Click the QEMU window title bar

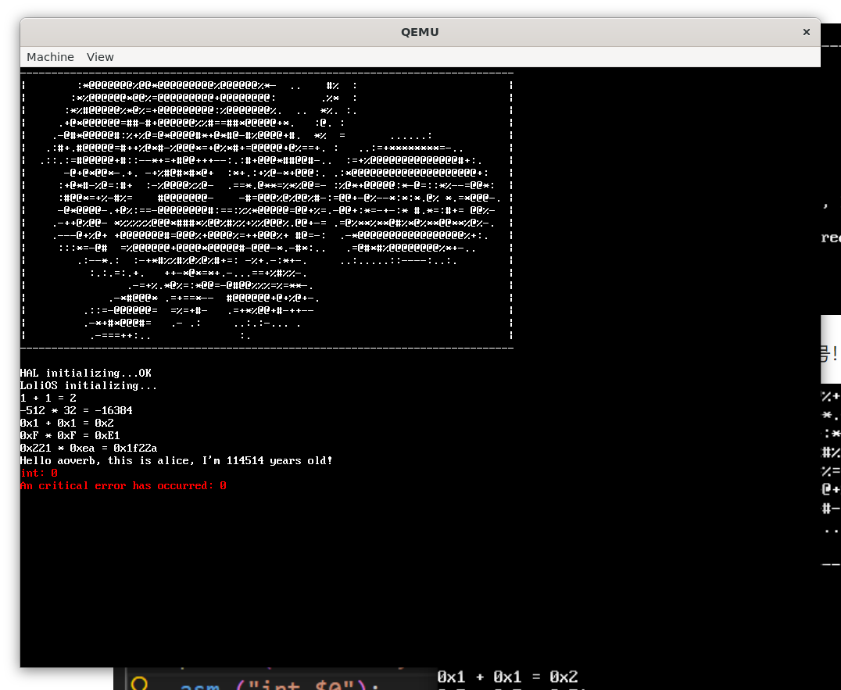[420, 32]
